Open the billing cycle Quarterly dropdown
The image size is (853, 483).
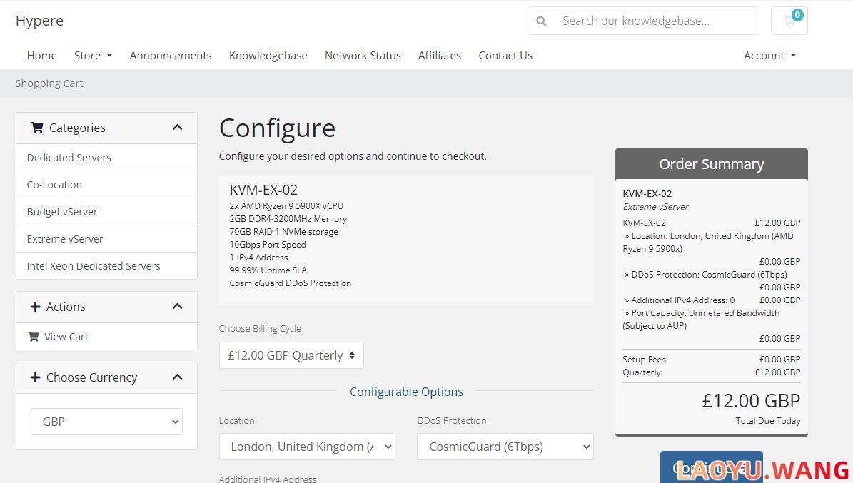pyautogui.click(x=291, y=355)
